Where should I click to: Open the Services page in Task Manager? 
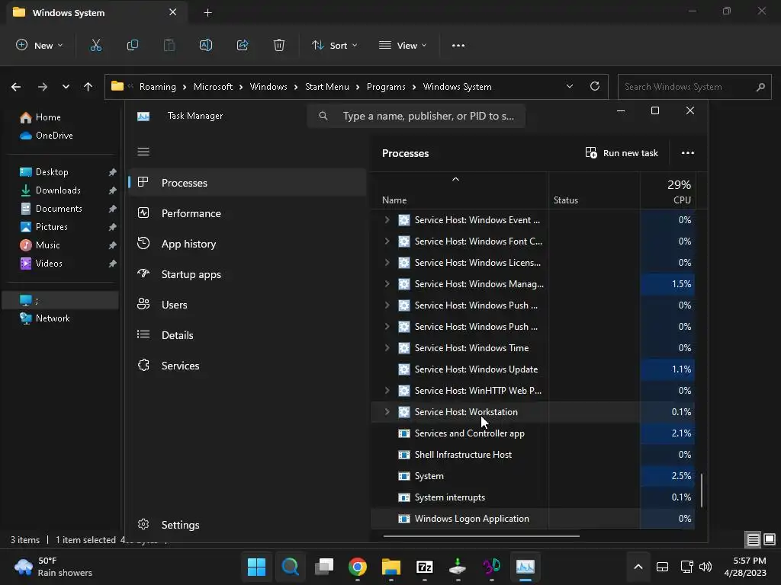[x=248, y=366]
